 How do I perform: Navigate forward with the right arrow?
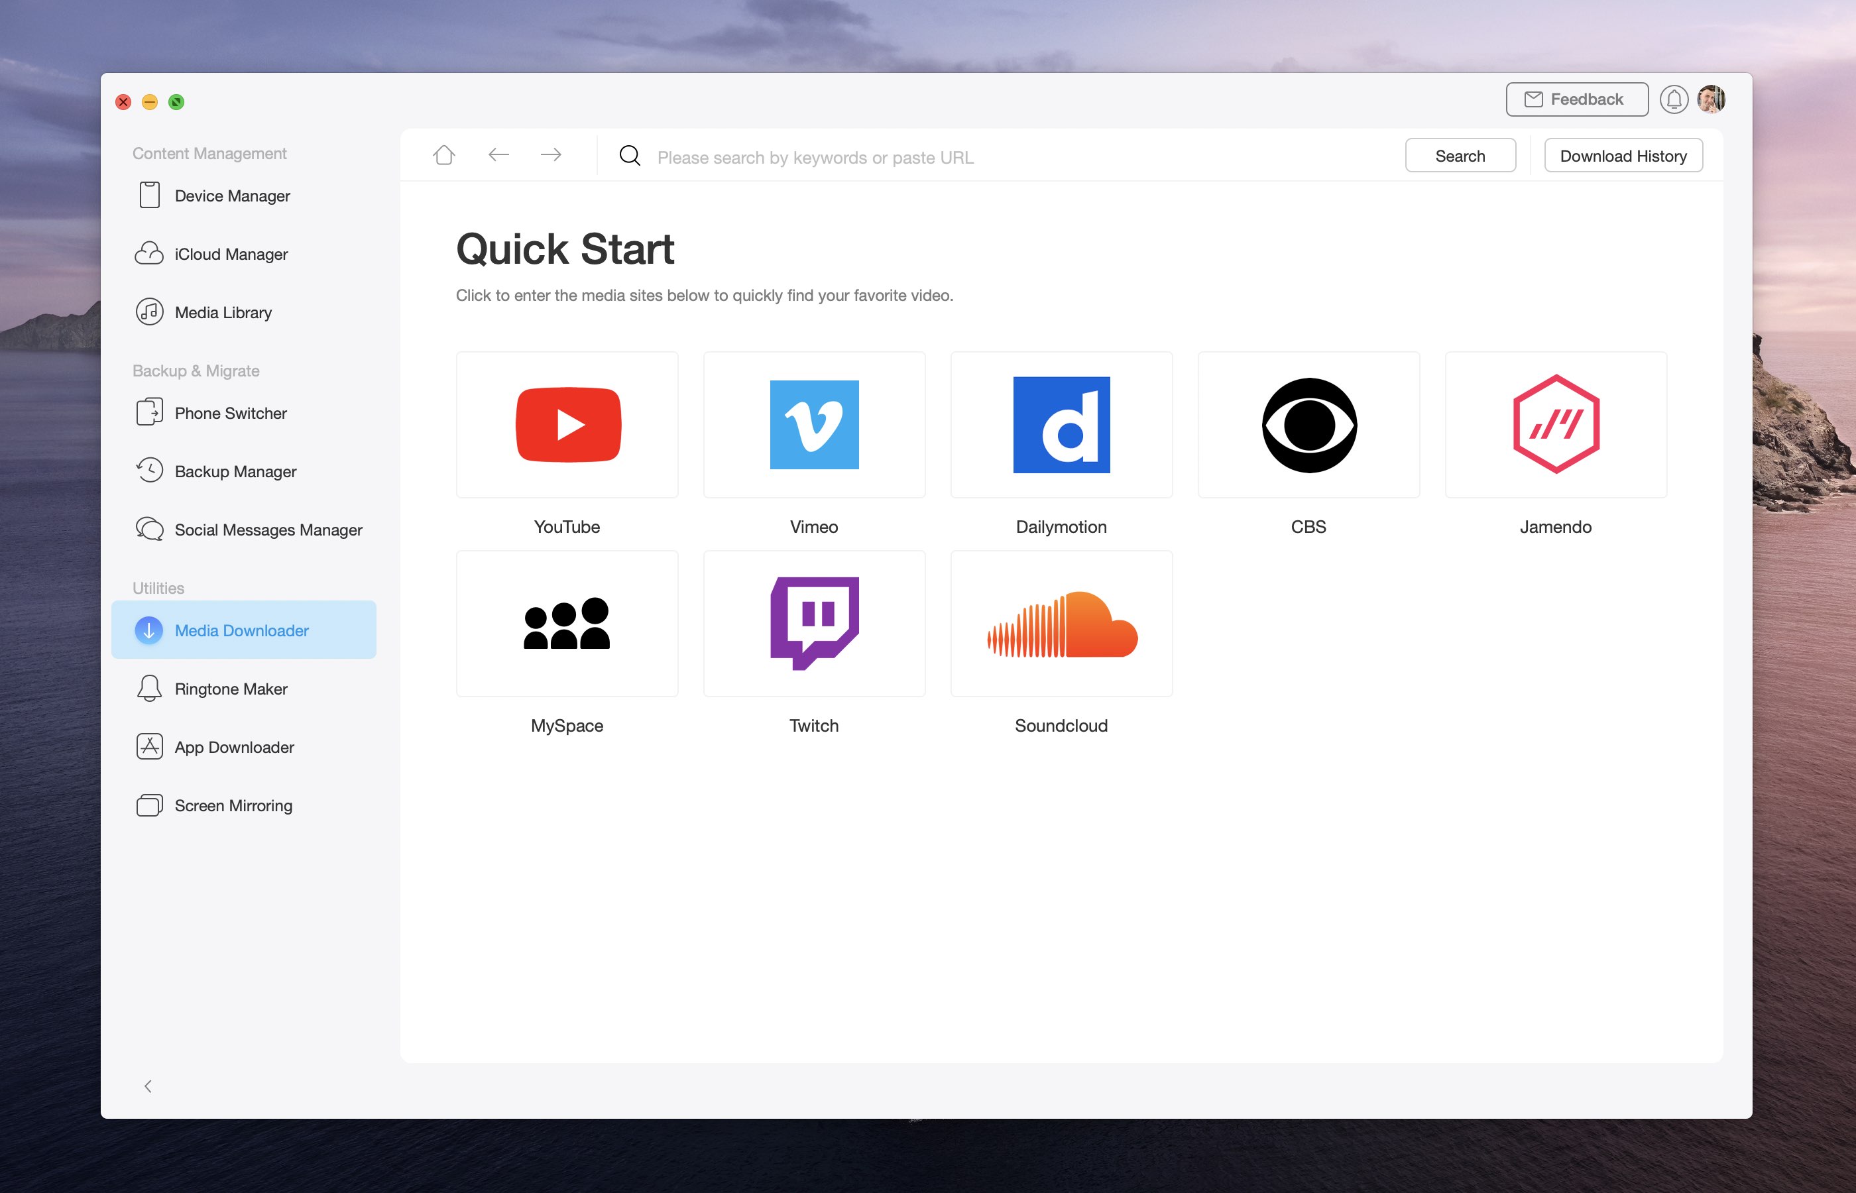click(x=551, y=155)
